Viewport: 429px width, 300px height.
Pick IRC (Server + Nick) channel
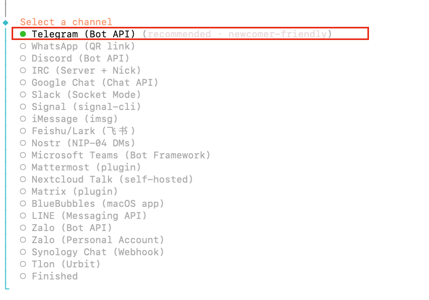[86, 71]
